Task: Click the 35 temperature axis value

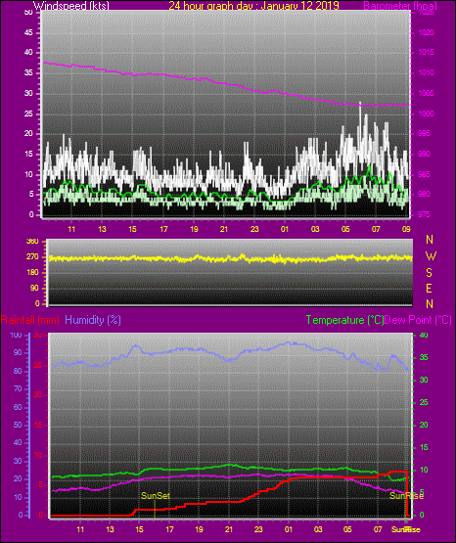Action: [x=424, y=357]
